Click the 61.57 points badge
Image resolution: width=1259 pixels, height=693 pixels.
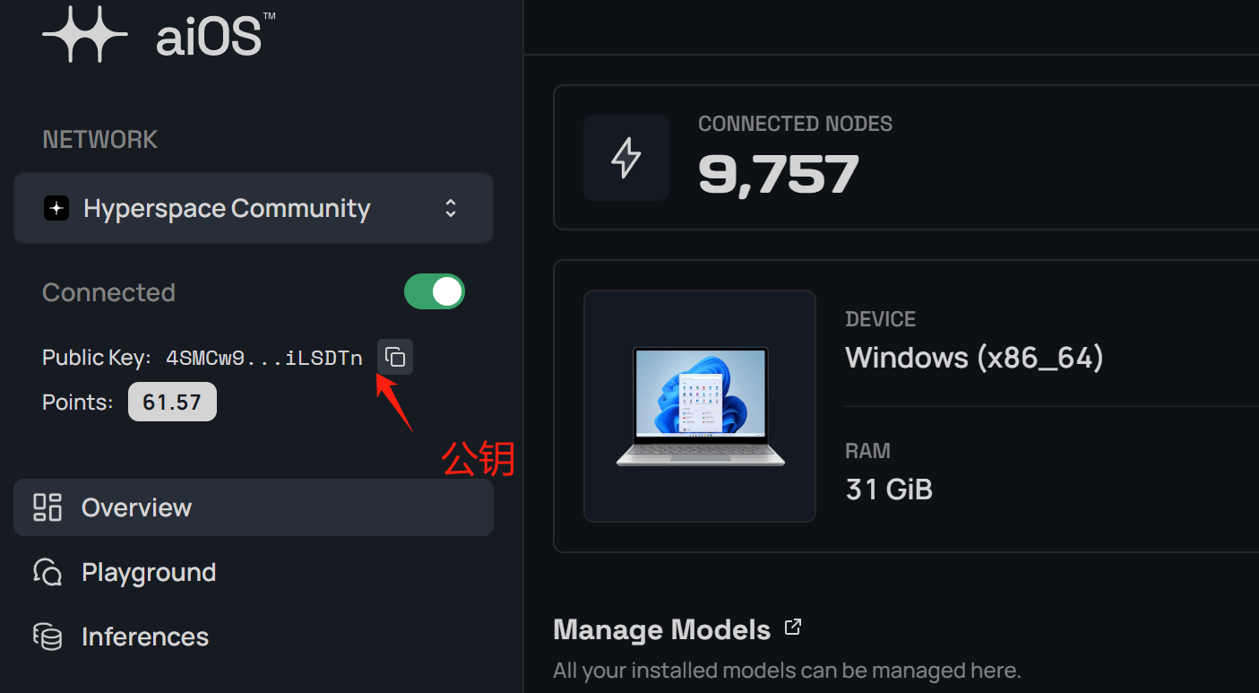click(172, 403)
